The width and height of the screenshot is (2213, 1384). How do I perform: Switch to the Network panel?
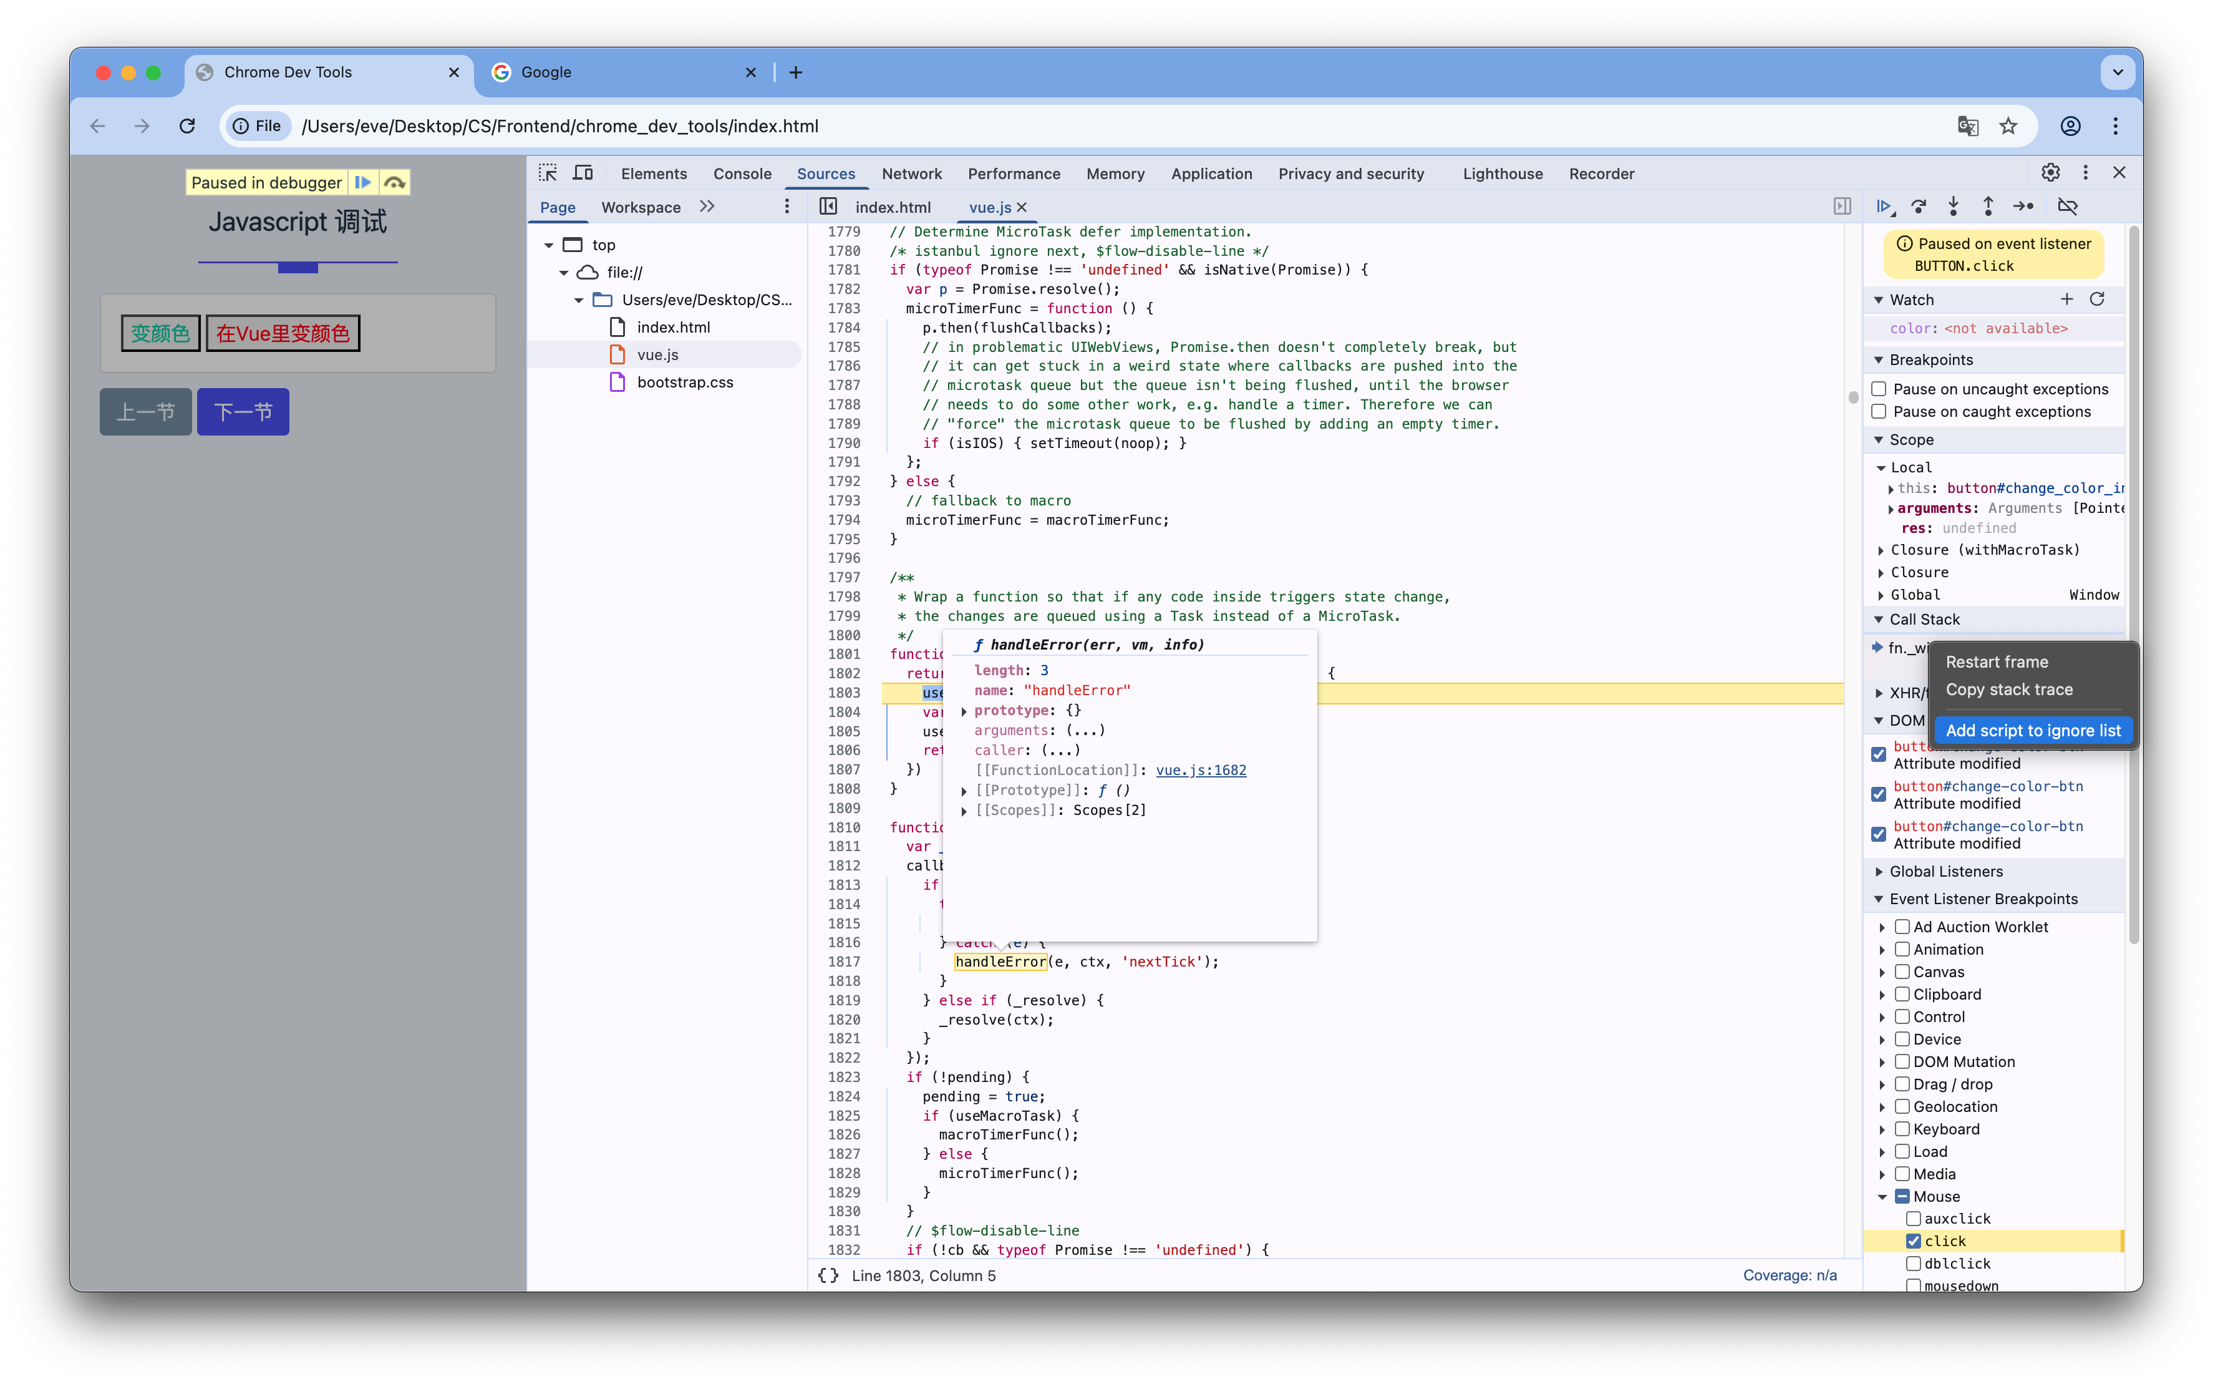(912, 173)
